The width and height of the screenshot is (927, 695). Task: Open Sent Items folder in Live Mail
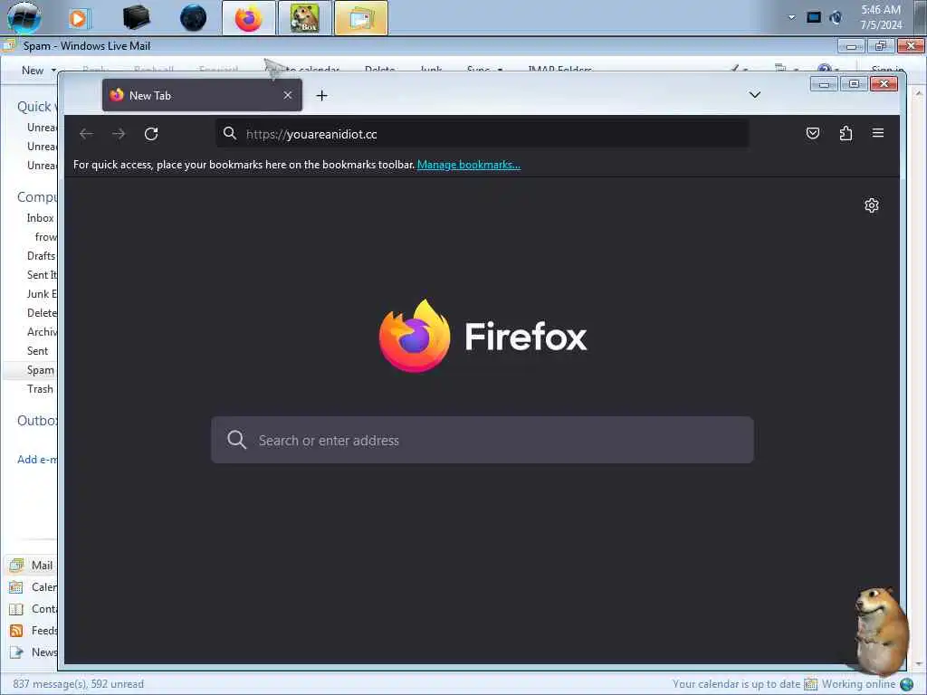[x=42, y=275]
